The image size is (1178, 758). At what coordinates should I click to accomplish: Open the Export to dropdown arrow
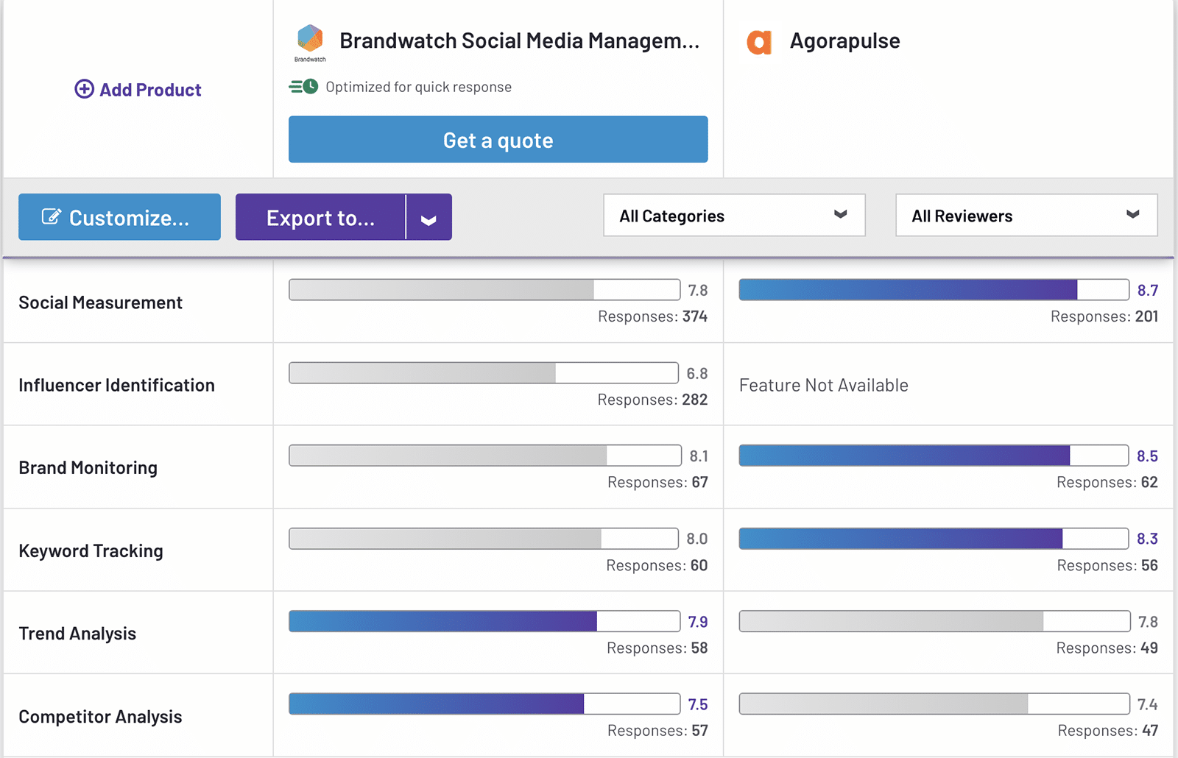pyautogui.click(x=428, y=217)
